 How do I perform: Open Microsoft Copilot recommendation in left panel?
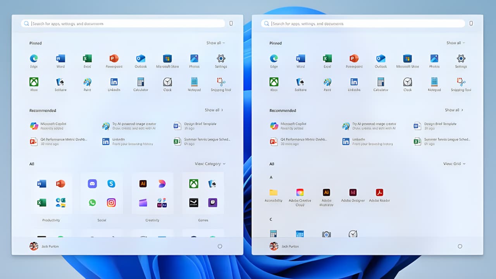pyautogui.click(x=53, y=126)
